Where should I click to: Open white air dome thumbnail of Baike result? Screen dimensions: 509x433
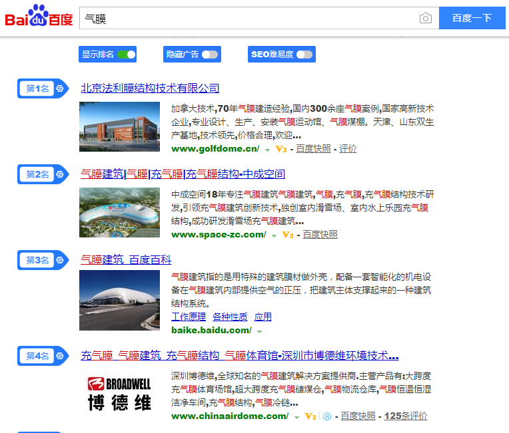tap(119, 301)
